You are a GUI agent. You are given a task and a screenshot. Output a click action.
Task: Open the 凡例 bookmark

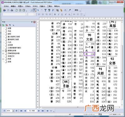coord(9,42)
